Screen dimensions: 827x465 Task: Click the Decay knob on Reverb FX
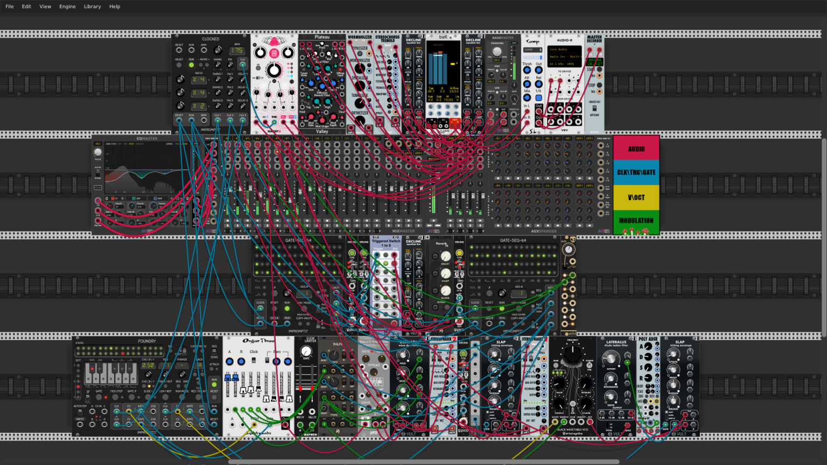click(x=445, y=257)
